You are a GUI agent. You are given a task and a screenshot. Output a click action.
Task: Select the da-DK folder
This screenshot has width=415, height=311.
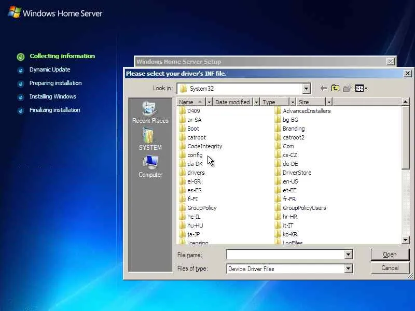[191, 164]
